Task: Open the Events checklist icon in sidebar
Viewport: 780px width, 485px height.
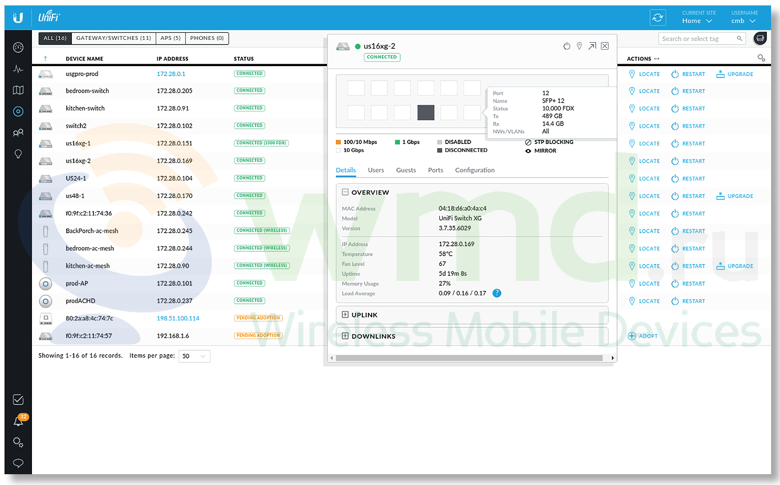Action: pyautogui.click(x=18, y=400)
